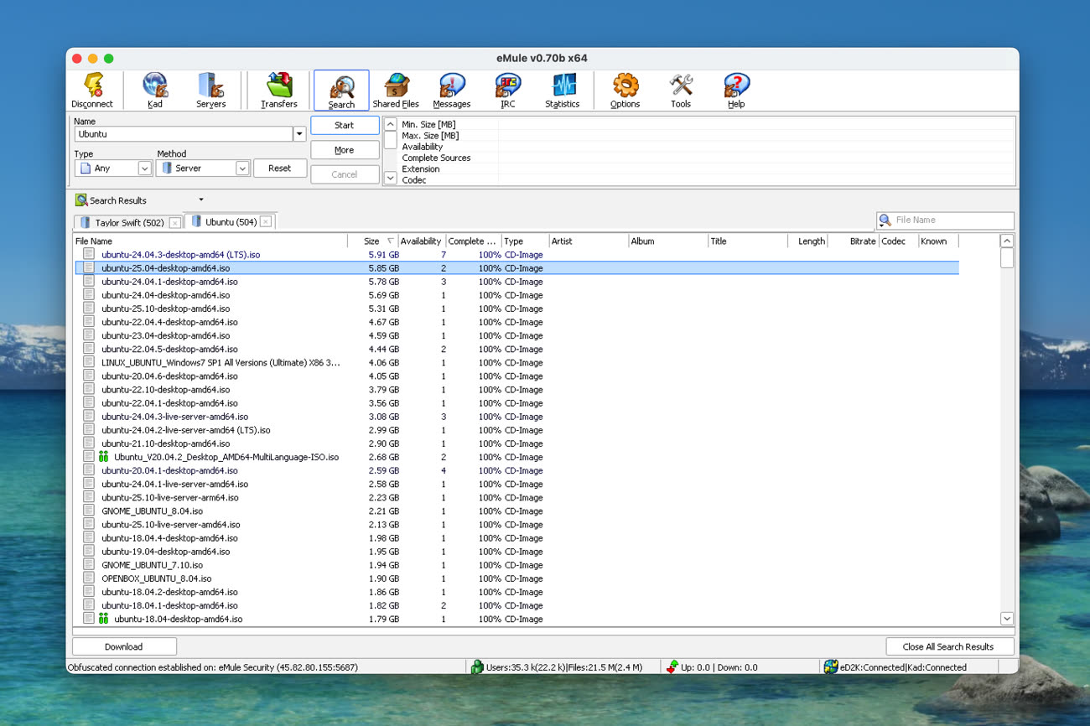Sort results by Availability column
Viewport: 1090px width, 726px height.
pos(420,241)
